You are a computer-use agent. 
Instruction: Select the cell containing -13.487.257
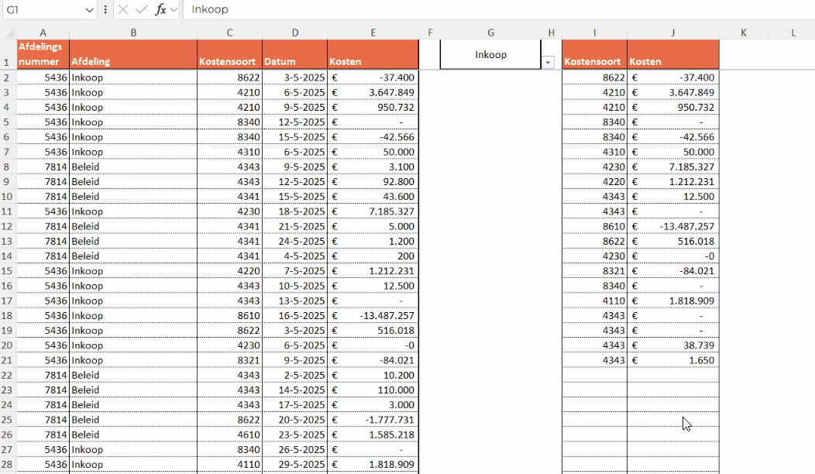pyautogui.click(x=373, y=315)
